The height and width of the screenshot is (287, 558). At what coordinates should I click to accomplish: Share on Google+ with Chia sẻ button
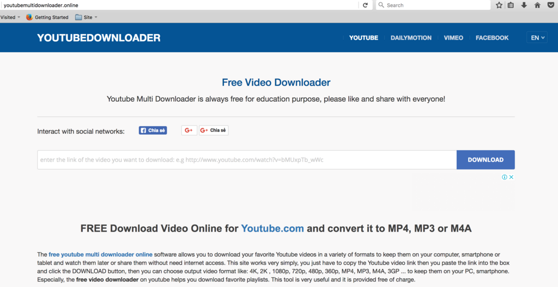click(214, 130)
